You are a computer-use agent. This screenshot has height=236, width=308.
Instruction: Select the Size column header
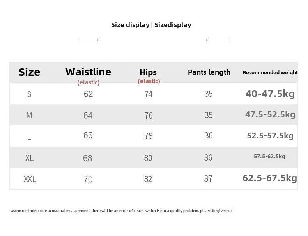(x=30, y=72)
